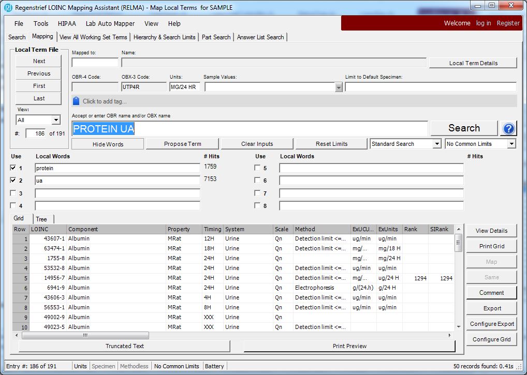Select grid row with LOINC 6941-9
Viewport: 527px width, 375px height.
pyautogui.click(x=233, y=288)
